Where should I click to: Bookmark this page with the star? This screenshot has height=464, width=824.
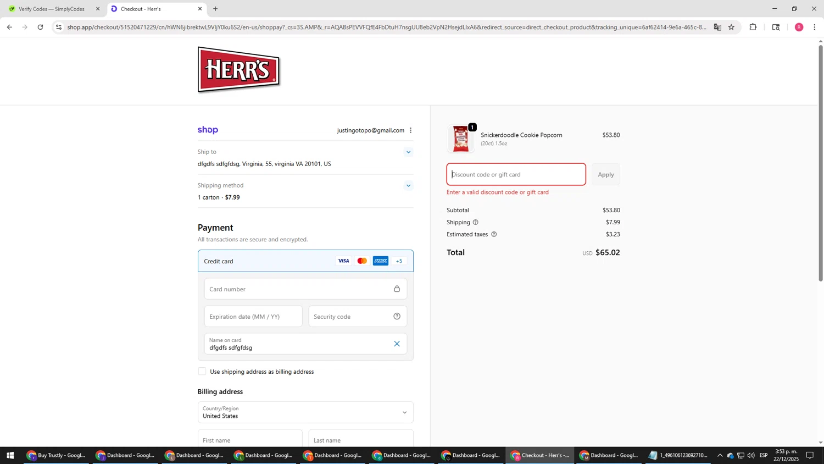coord(731,27)
